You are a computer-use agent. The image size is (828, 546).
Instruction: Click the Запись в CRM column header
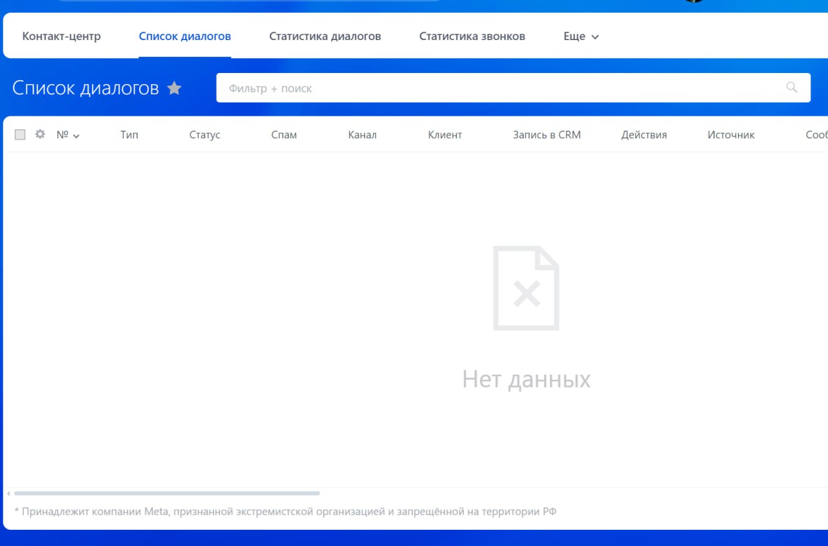[x=547, y=135]
